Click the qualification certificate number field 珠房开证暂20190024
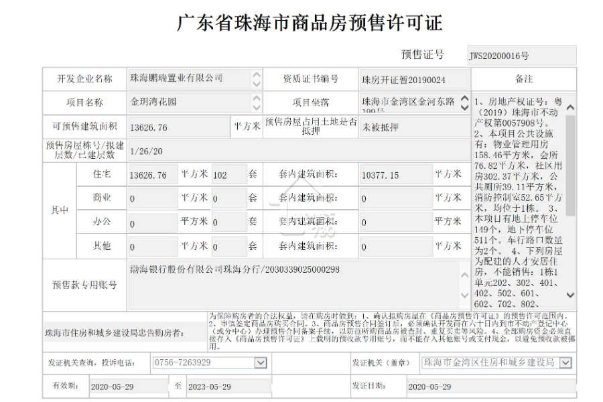Image resolution: width=603 pixels, height=402 pixels. (x=415, y=80)
